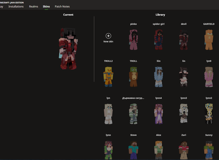Viewport: 219px width, 160px height.
Task: Click the Current heading
Action: pyautogui.click(x=68, y=15)
